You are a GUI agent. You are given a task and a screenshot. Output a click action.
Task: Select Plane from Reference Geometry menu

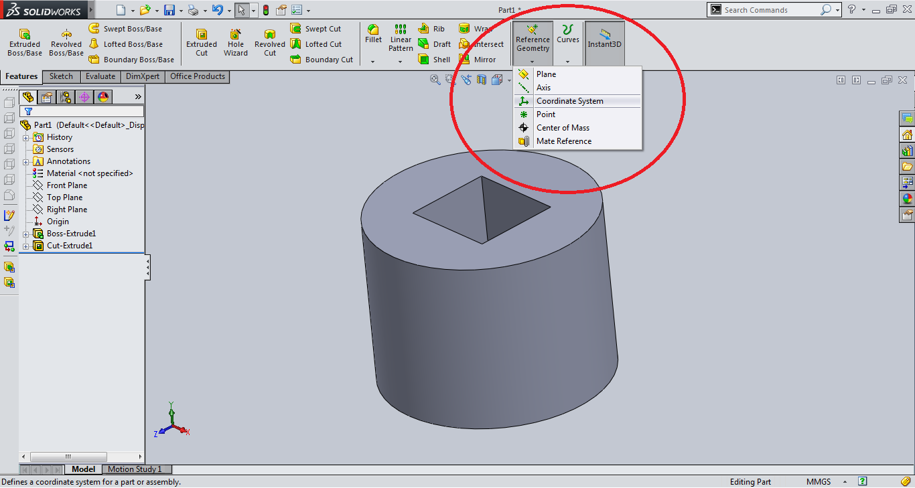[577, 74]
